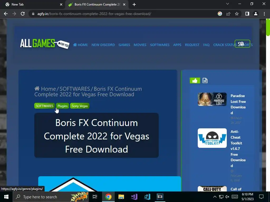Click the muted volume tray icon
This screenshot has height=202, width=270.
227,197
